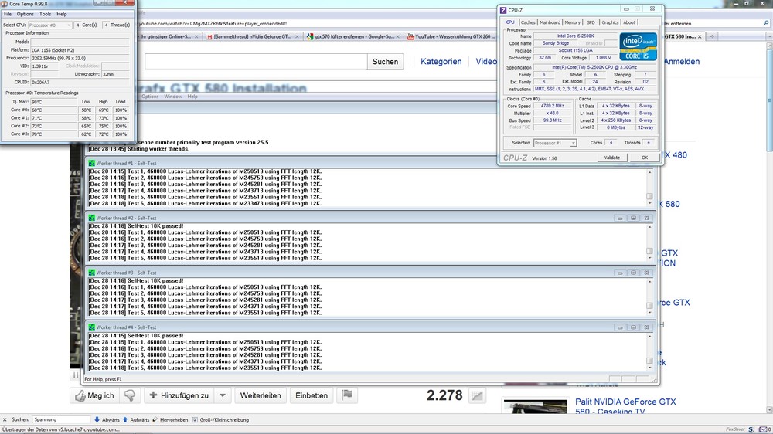Click the Core Temp title bar icon
773x434 pixels.
pyautogui.click(x=4, y=3)
